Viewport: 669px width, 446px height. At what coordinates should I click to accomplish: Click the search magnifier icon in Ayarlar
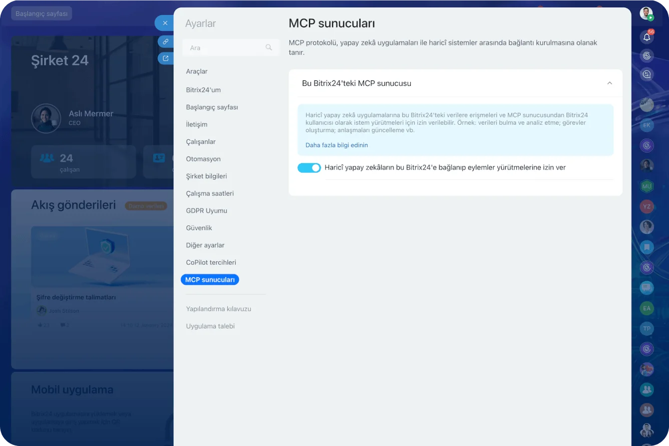(269, 47)
